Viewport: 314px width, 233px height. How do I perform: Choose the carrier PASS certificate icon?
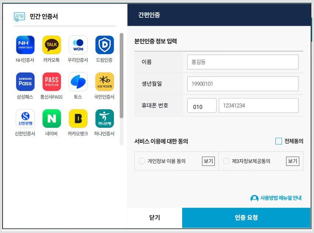click(51, 82)
